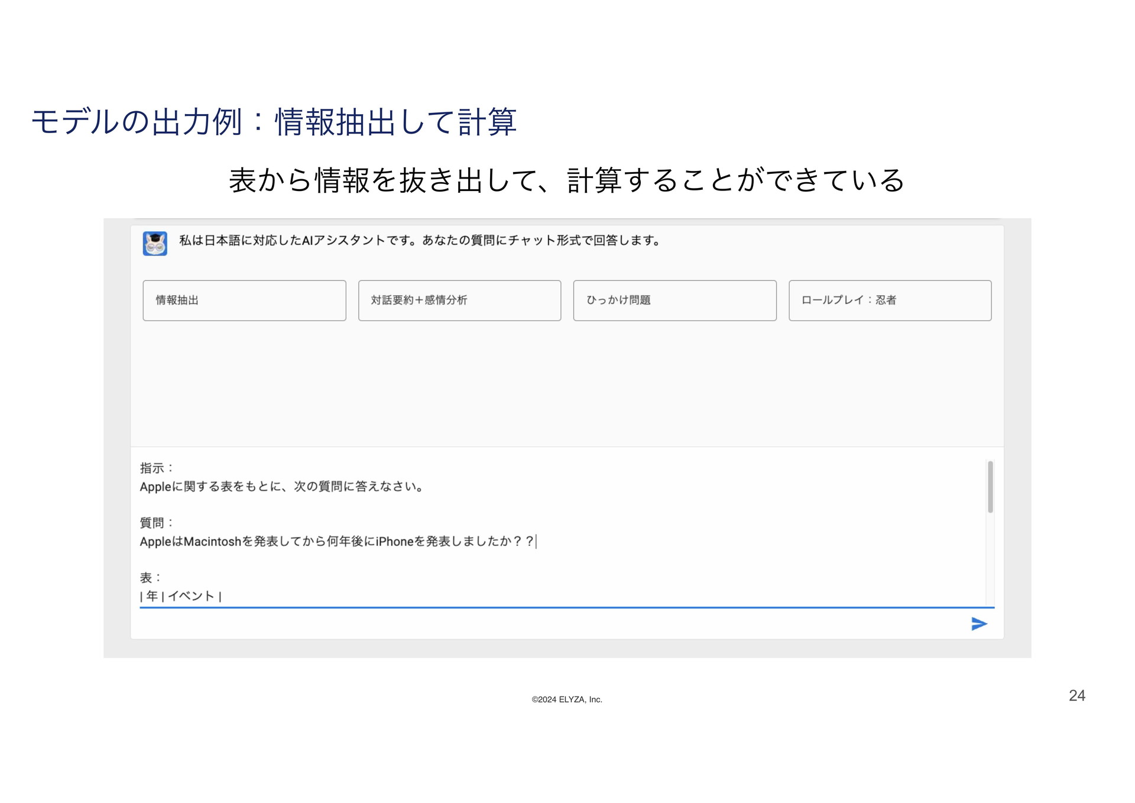The image size is (1135, 803).
Task: Click the ©2024 ELYZA, Inc. footer
Action: click(566, 700)
